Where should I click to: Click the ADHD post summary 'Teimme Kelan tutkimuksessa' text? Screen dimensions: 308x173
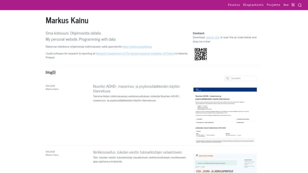pyautogui.click(x=136, y=98)
